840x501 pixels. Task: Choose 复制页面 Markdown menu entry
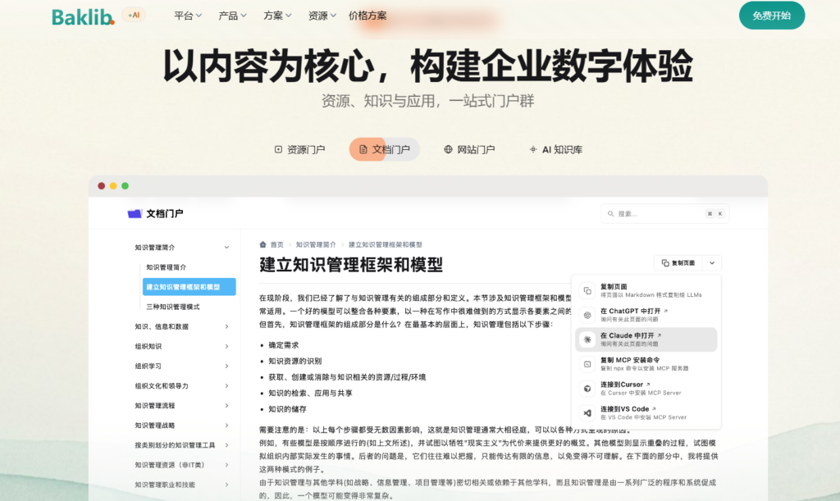pyautogui.click(x=646, y=290)
